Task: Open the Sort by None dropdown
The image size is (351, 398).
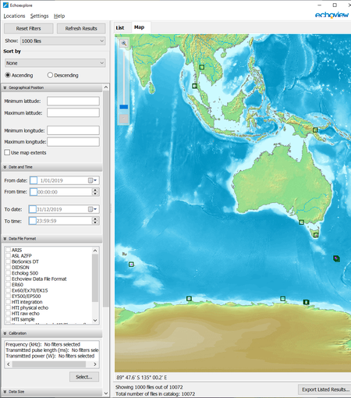Action: click(x=55, y=63)
